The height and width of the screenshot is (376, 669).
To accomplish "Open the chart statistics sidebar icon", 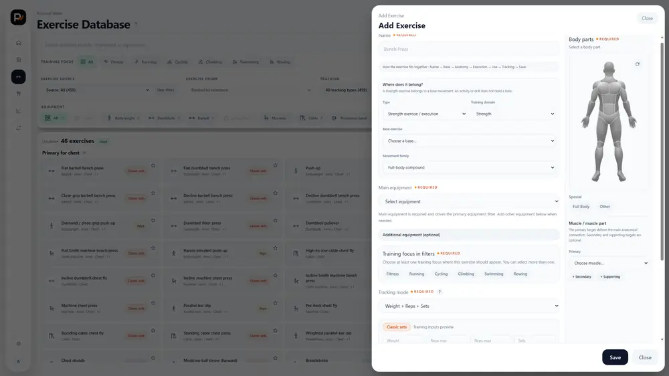I will click(18, 111).
